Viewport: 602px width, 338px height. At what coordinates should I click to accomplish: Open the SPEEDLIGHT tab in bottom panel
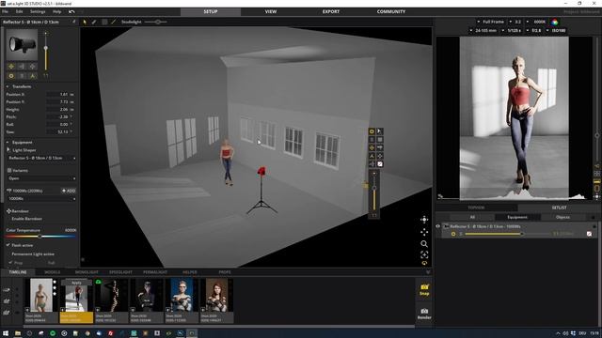pyautogui.click(x=120, y=272)
